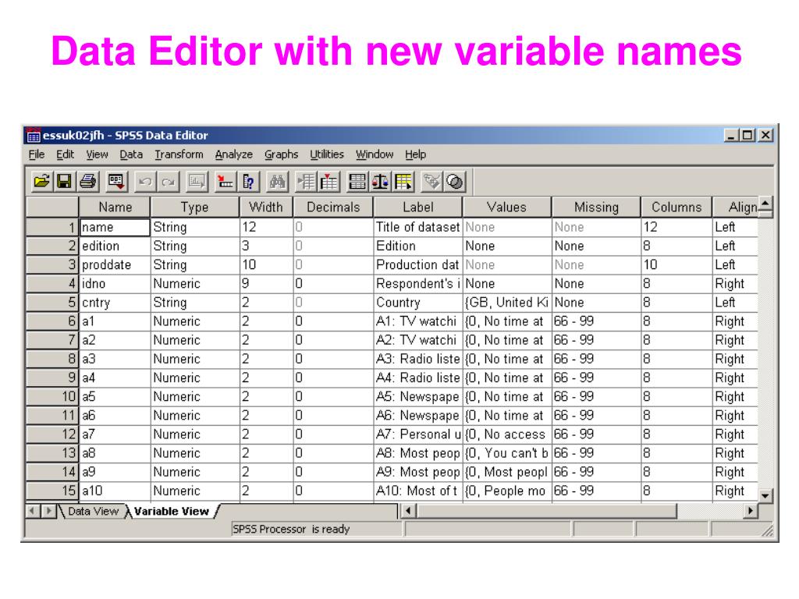799x599 pixels.
Task: Click the Type column header
Action: coord(194,207)
